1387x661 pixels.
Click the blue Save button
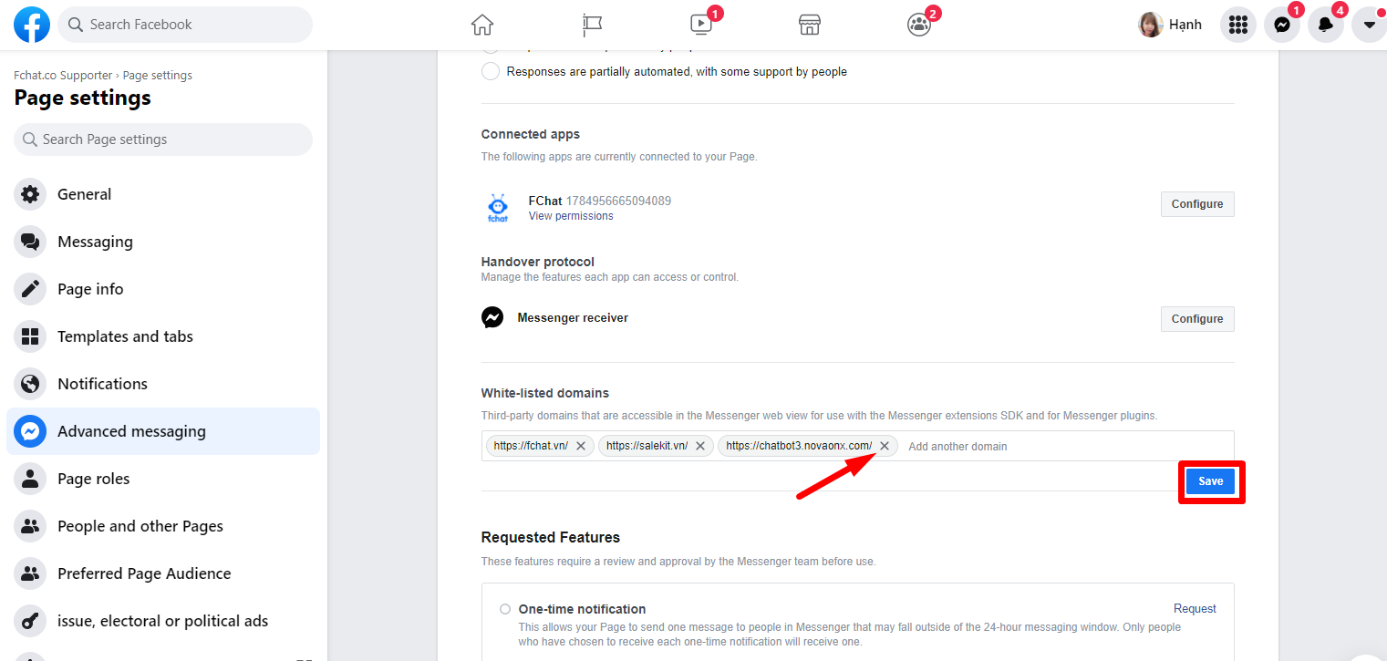(x=1211, y=481)
